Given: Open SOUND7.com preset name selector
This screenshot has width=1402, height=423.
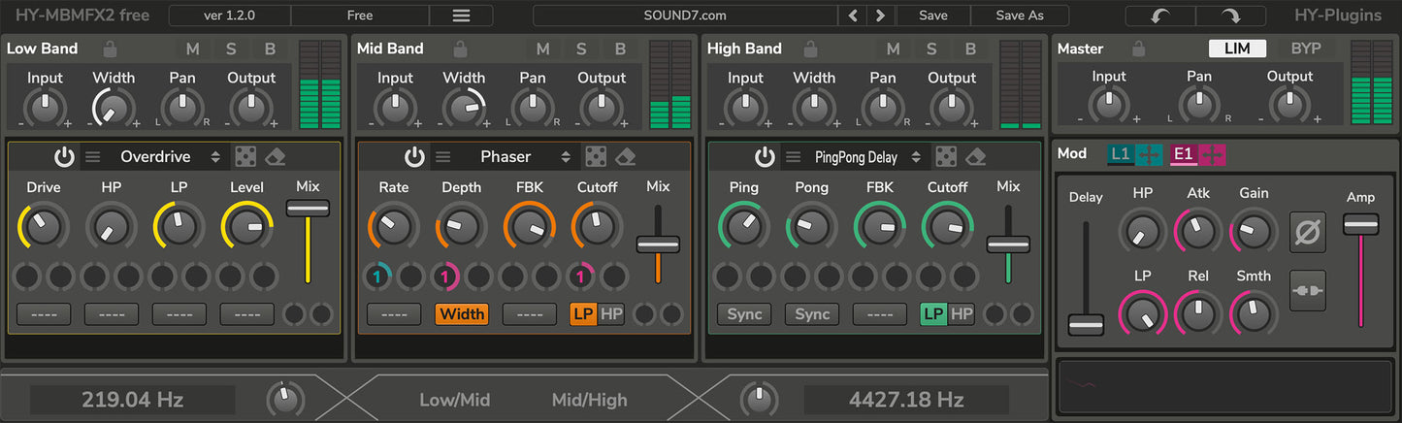Looking at the screenshot, I should coord(685,16).
